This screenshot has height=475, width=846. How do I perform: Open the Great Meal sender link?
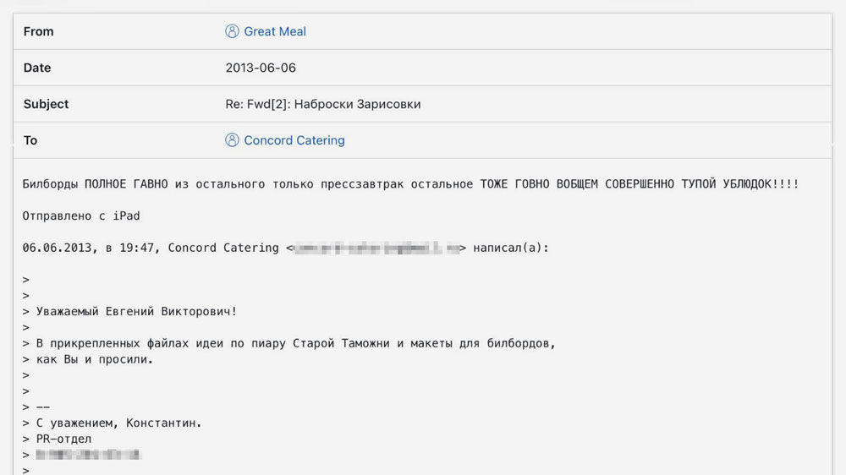[275, 31]
